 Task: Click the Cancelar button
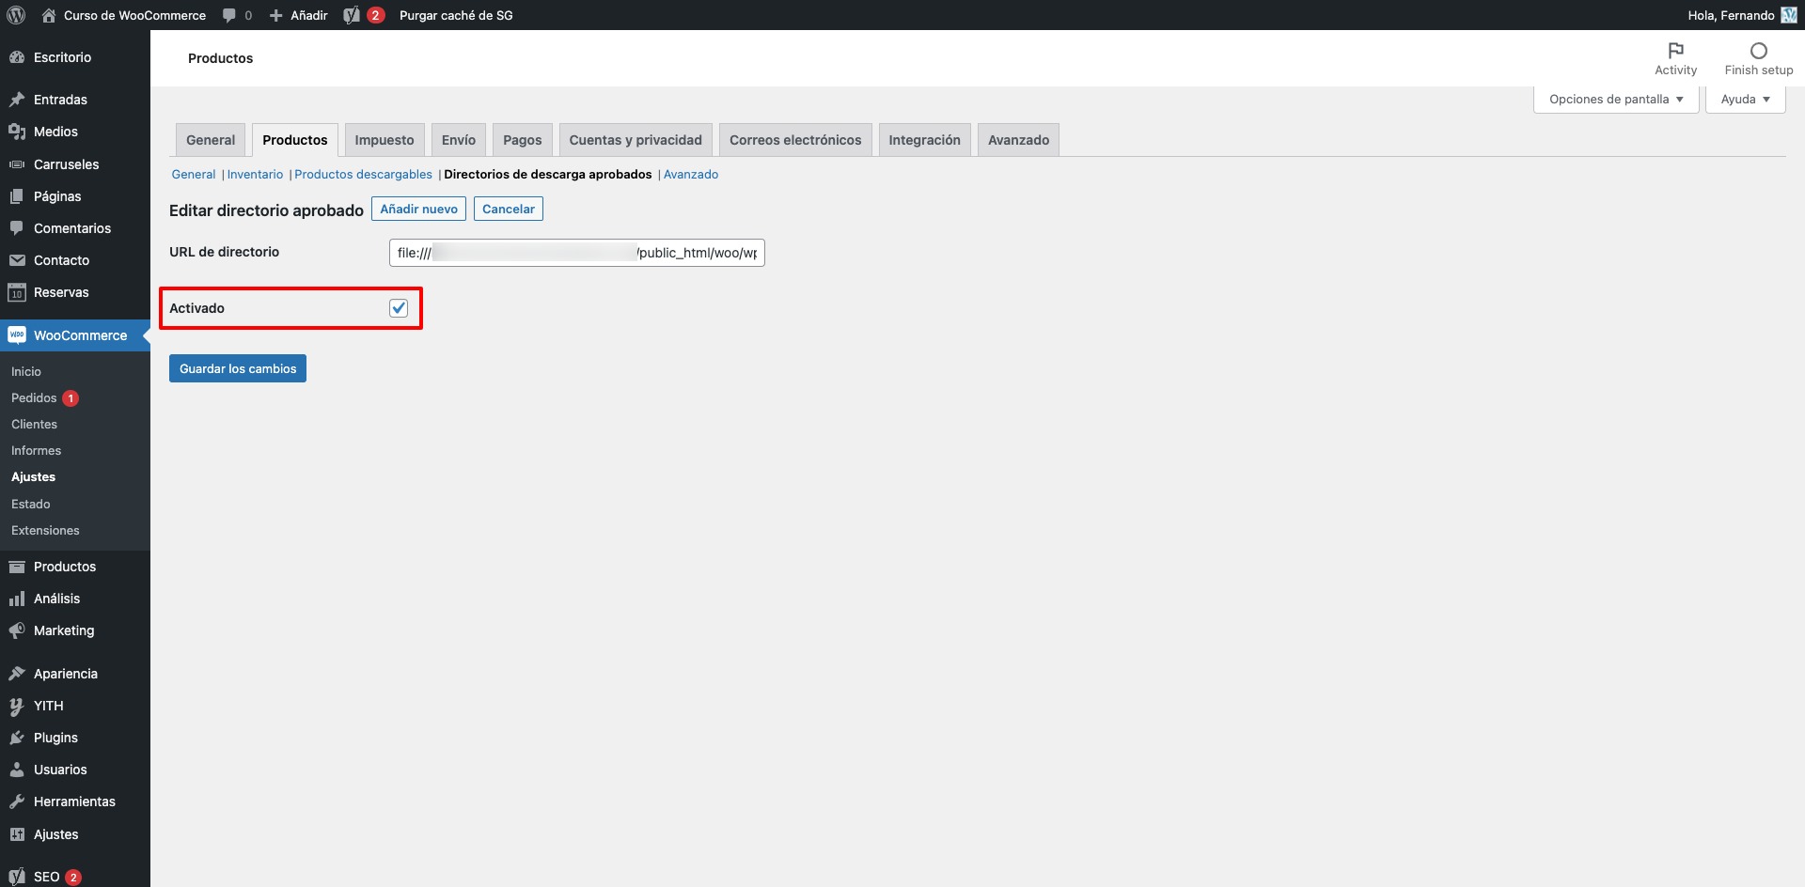pos(508,209)
